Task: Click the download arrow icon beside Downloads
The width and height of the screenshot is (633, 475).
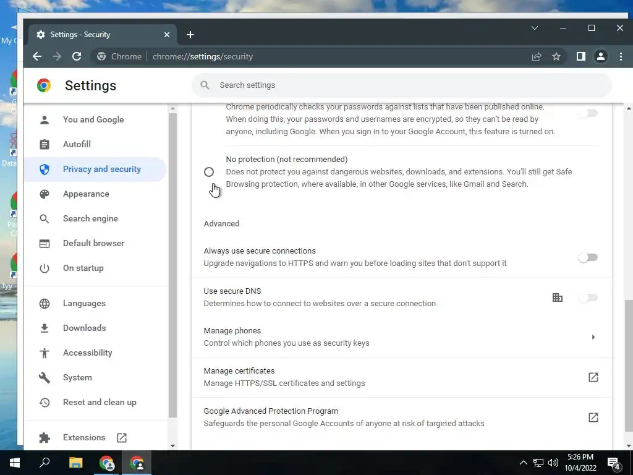Action: click(x=45, y=328)
